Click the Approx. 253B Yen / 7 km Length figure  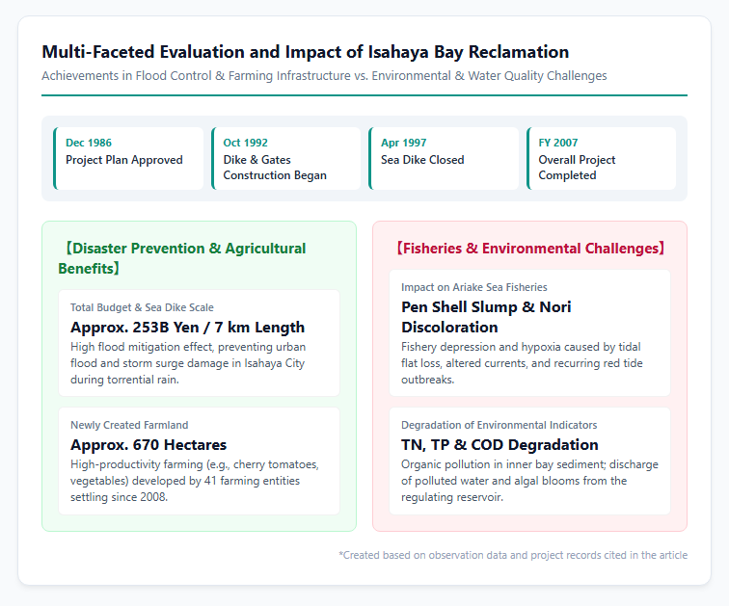(x=187, y=328)
